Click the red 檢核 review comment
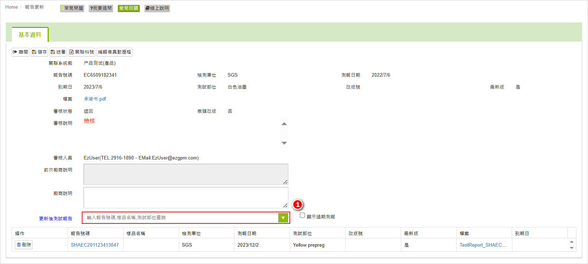The image size is (588, 264). click(x=89, y=121)
